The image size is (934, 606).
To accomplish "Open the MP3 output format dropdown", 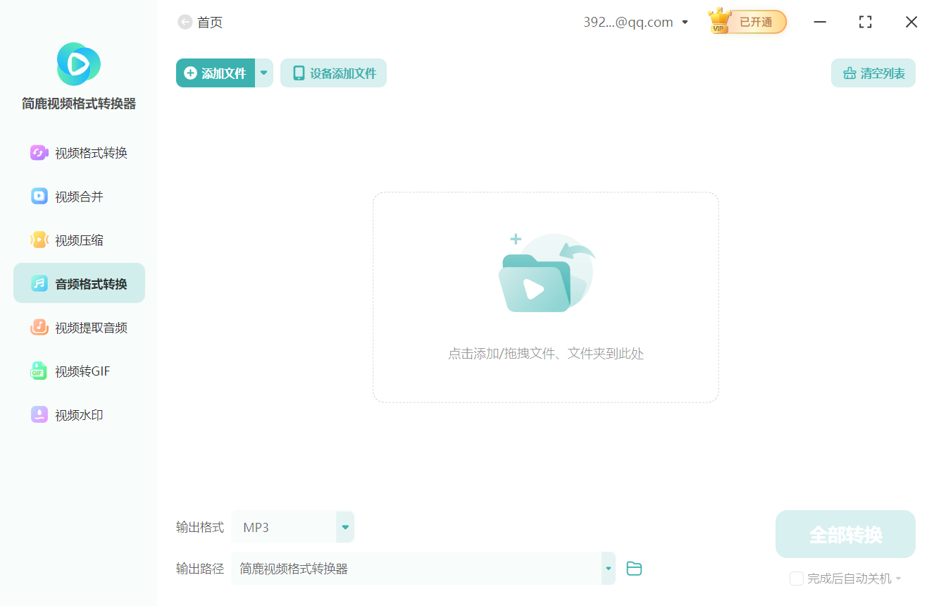I will tap(344, 526).
